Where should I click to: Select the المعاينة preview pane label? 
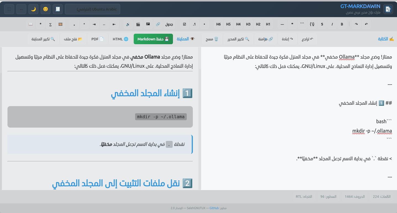pos(186,39)
